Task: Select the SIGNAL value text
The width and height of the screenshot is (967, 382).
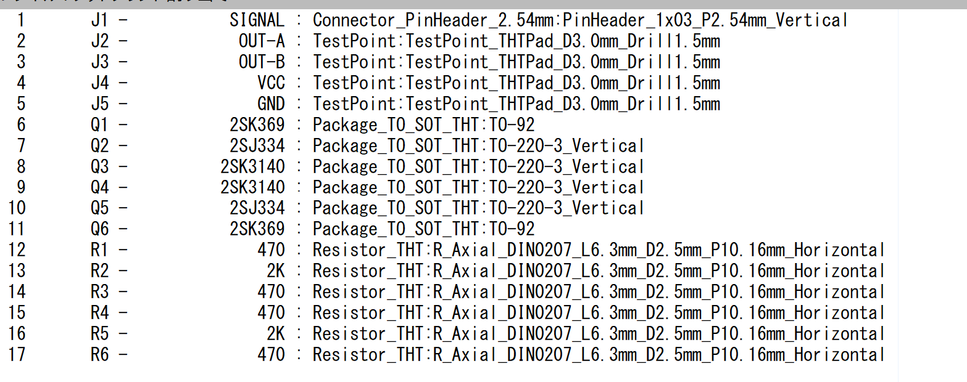Action: 257,20
